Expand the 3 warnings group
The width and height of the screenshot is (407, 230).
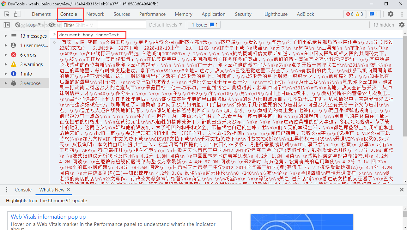pos(6,64)
